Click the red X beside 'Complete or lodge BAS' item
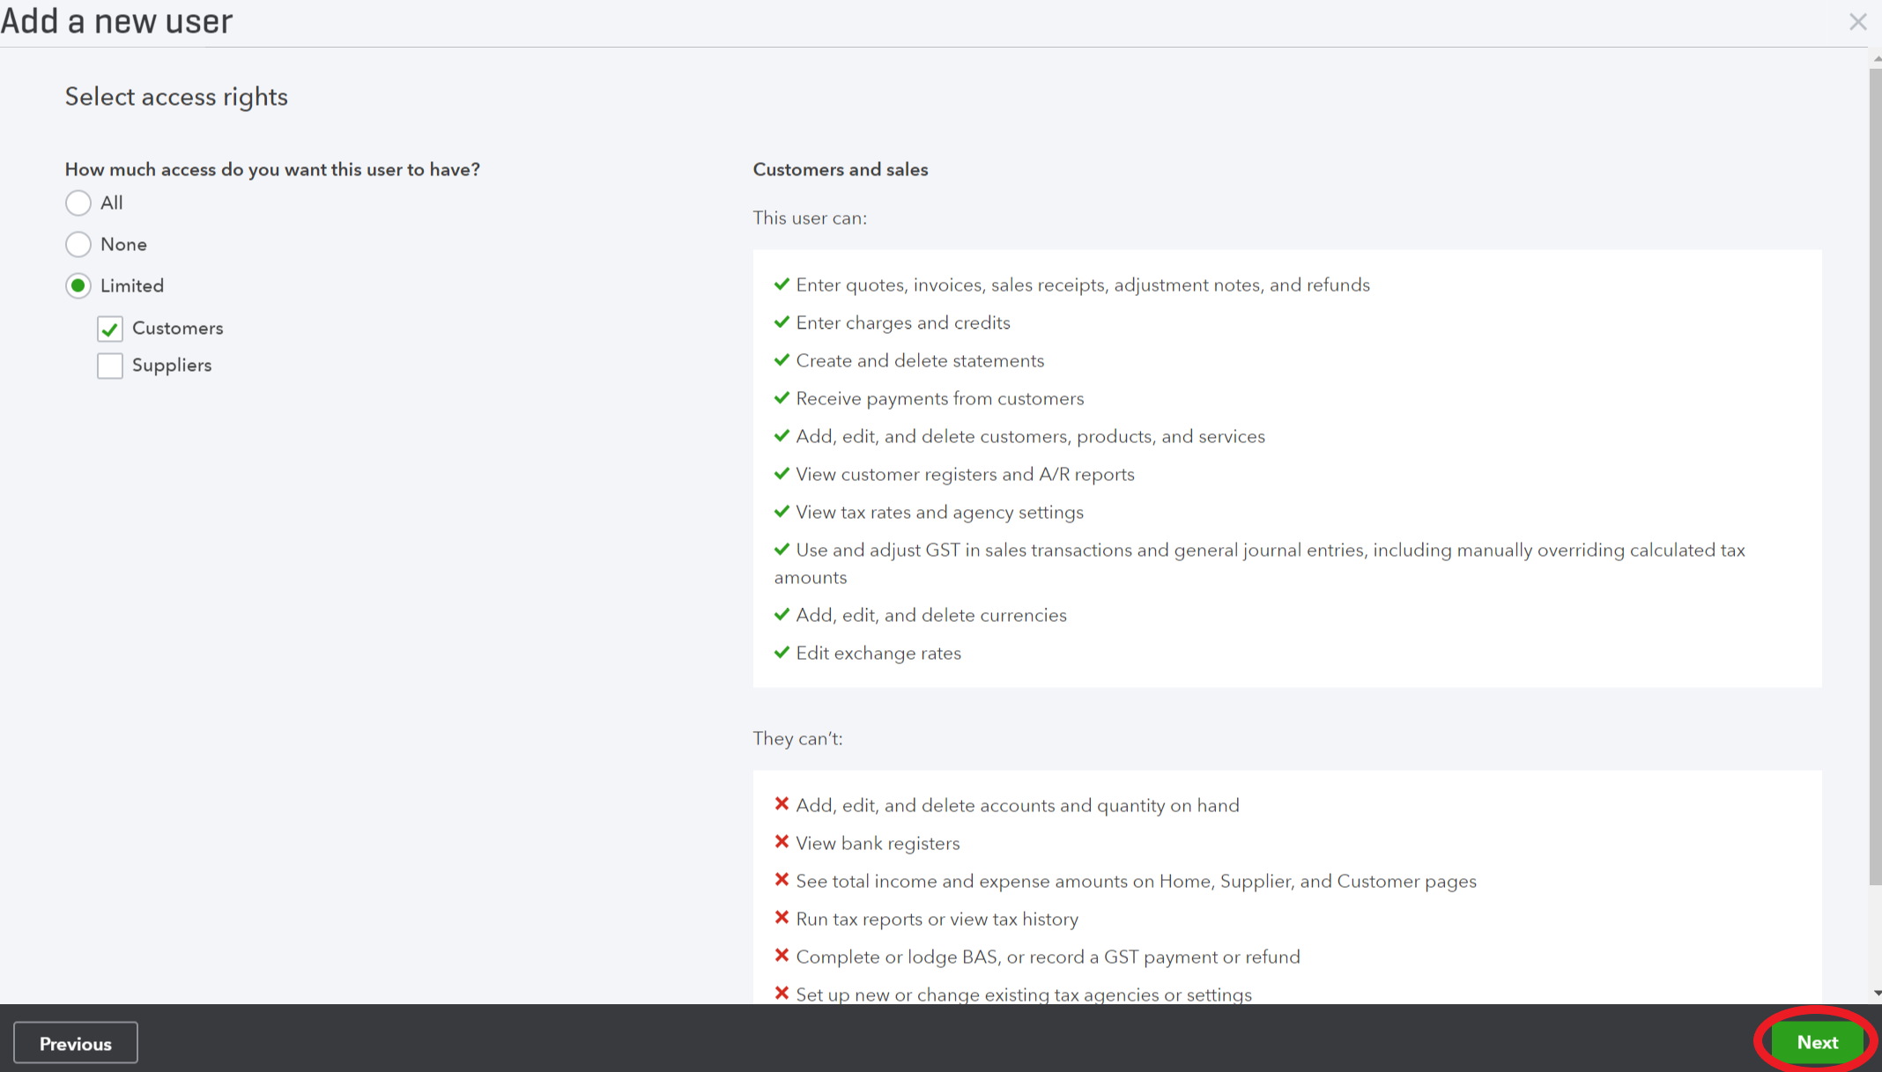 point(782,955)
